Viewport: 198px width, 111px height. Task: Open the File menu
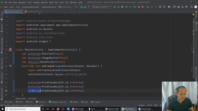pos(6,2)
